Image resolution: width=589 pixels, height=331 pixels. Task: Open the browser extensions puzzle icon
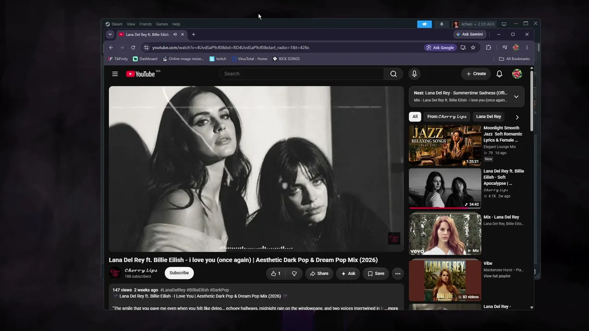pyautogui.click(x=489, y=47)
